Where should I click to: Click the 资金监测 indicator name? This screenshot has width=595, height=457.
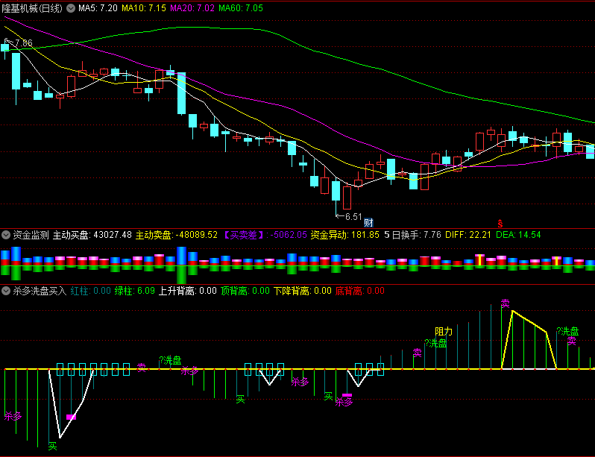31,235
